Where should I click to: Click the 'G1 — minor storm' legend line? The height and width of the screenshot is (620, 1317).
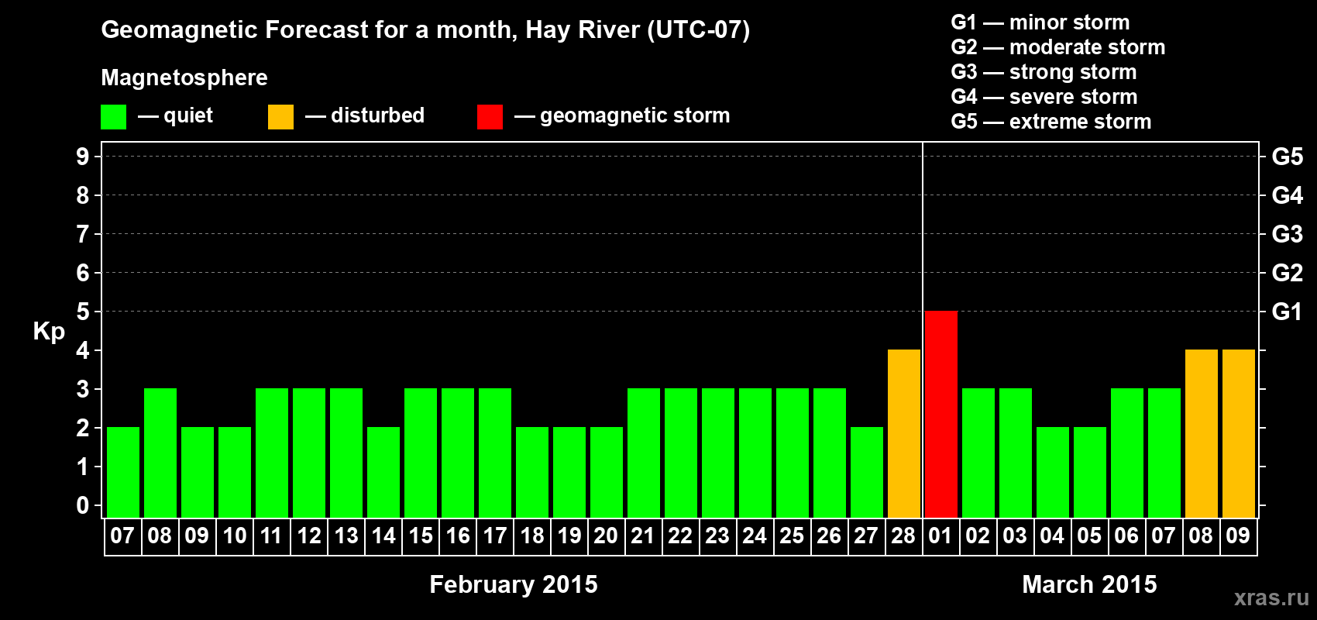click(1040, 22)
